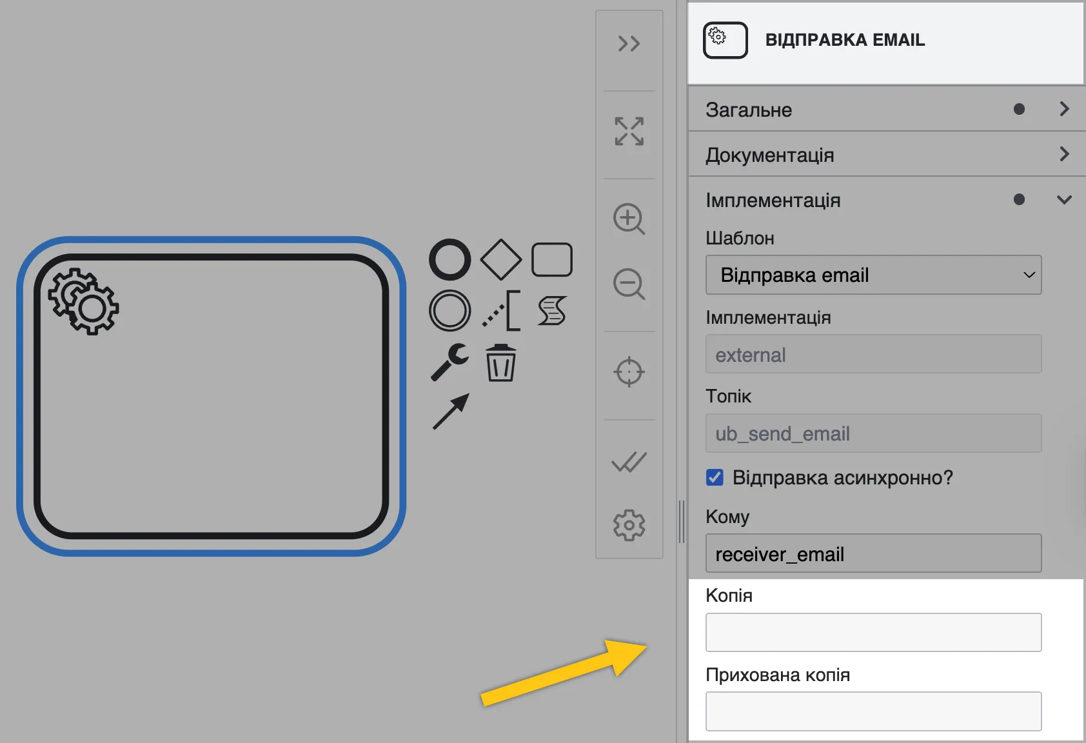Click the Шаблон label

740,238
